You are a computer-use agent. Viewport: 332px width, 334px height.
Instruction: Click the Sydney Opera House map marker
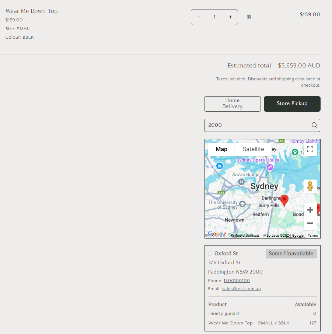pos(270,167)
